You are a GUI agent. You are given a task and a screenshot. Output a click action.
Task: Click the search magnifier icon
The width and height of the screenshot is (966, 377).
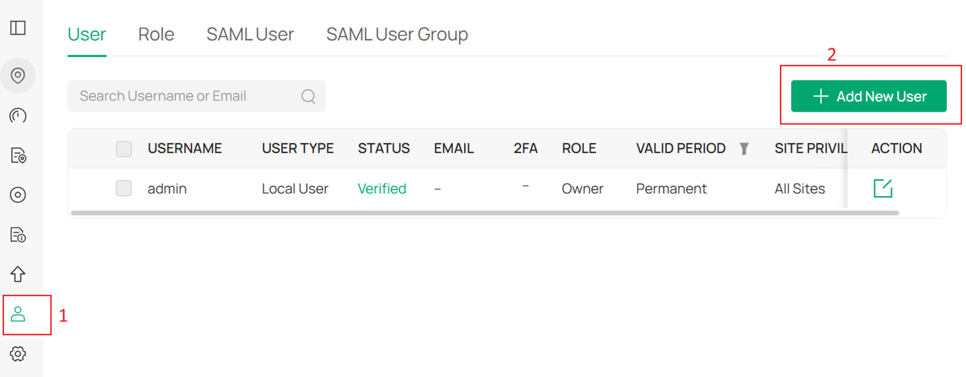pos(308,96)
